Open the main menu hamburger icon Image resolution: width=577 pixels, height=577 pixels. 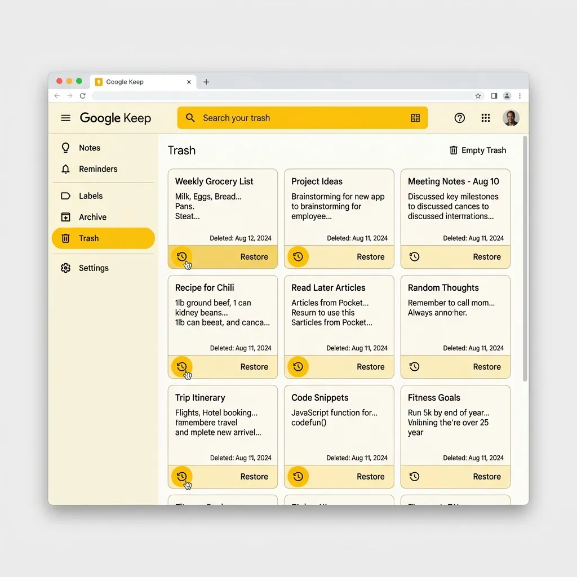(x=65, y=118)
